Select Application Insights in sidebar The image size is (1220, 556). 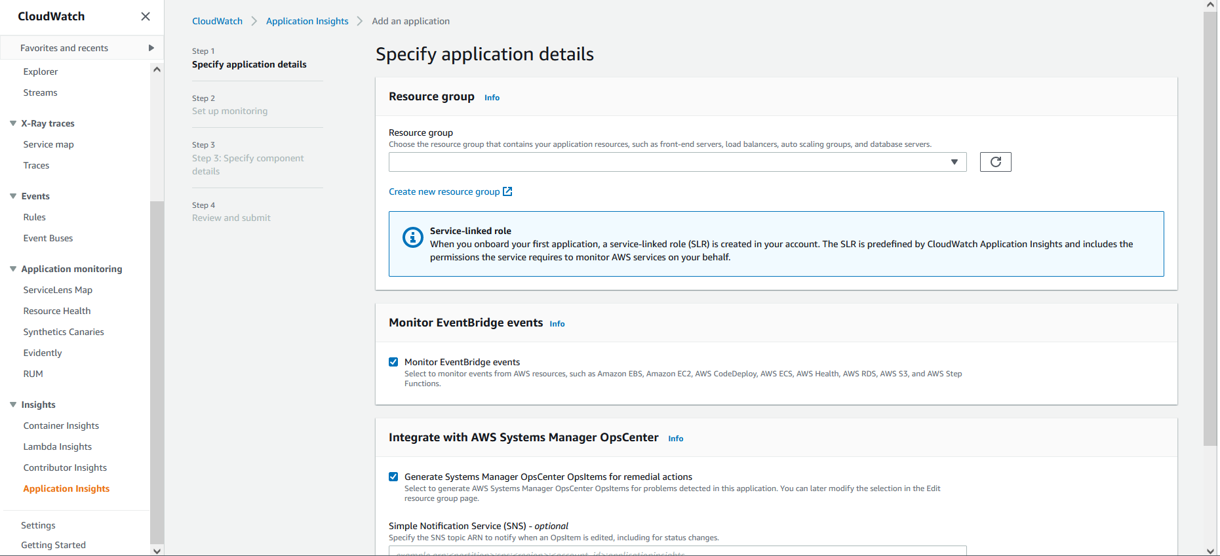click(x=66, y=488)
